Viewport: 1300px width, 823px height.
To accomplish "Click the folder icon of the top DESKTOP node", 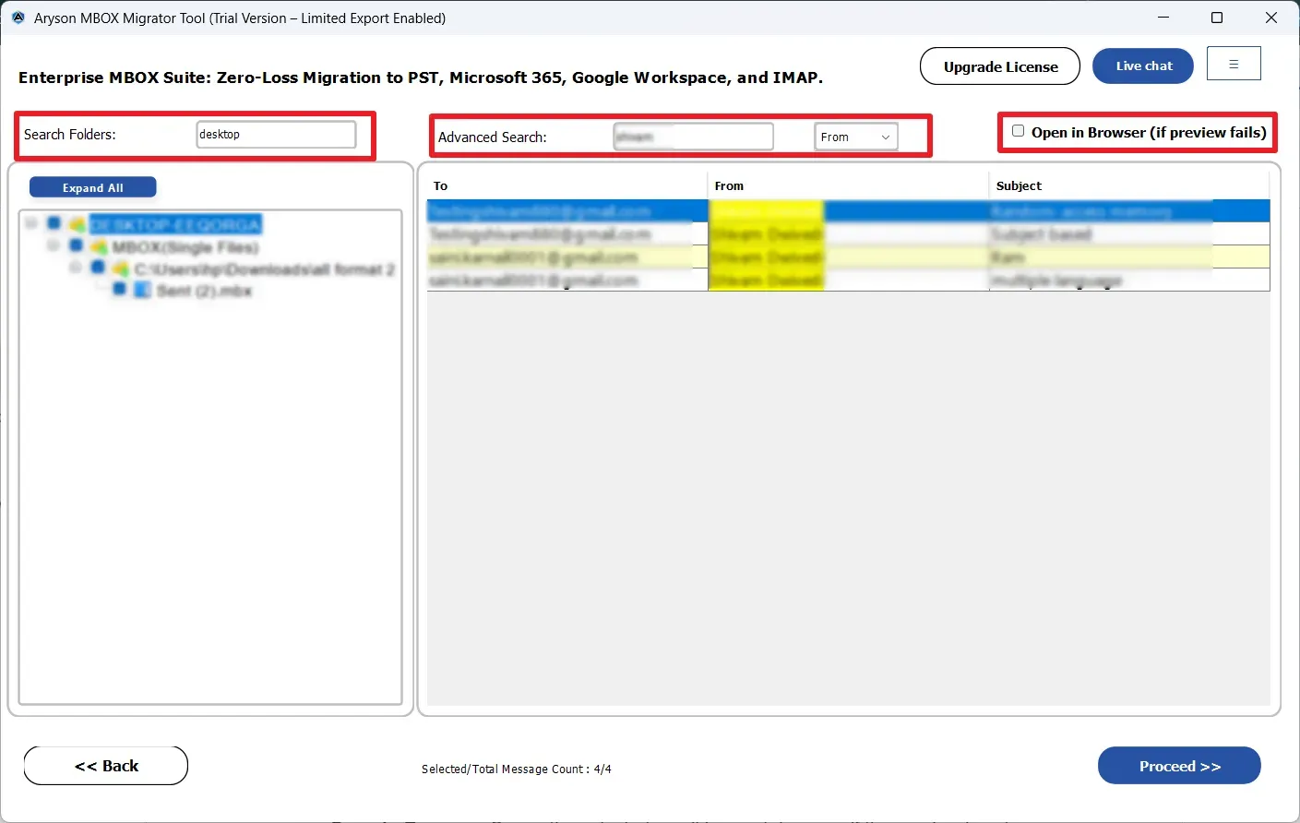I will (77, 224).
